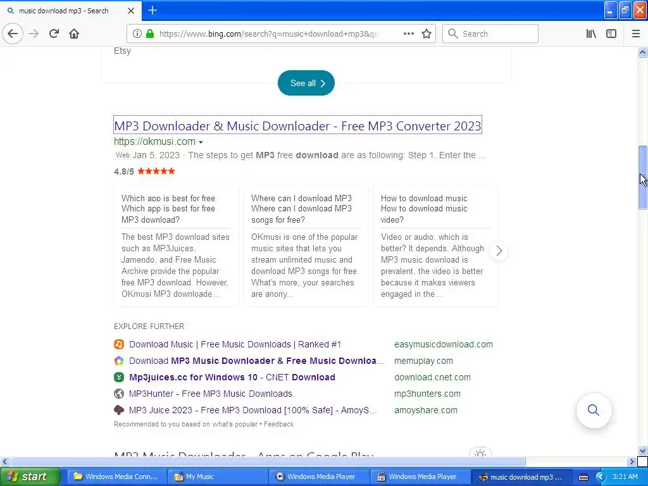This screenshot has height=486, width=648.
Task: Click AmoyShare favicon icon
Action: click(x=119, y=410)
